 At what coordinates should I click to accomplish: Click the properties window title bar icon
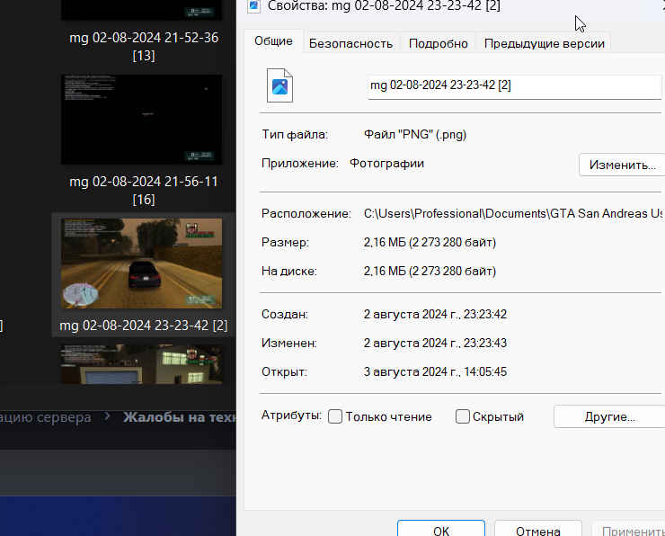click(x=253, y=6)
